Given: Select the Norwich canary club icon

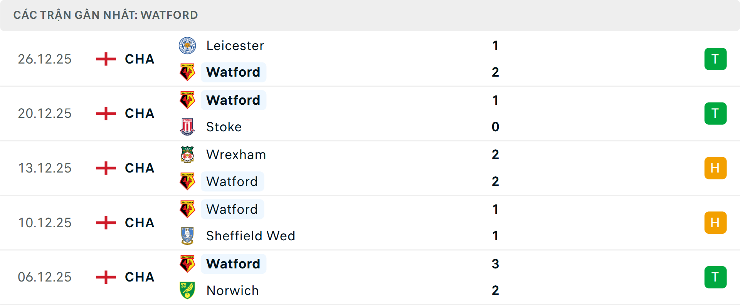Looking at the screenshot, I should (x=187, y=290).
